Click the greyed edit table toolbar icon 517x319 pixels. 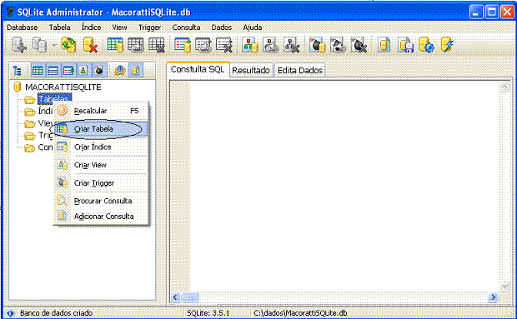[x=136, y=45]
